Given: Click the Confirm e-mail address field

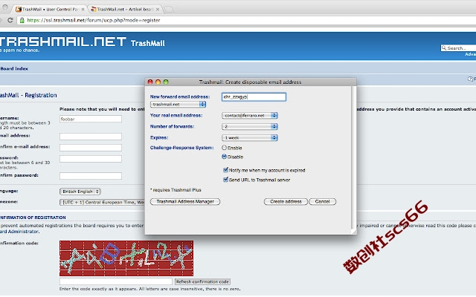Looking at the screenshot, I should tap(91, 148).
